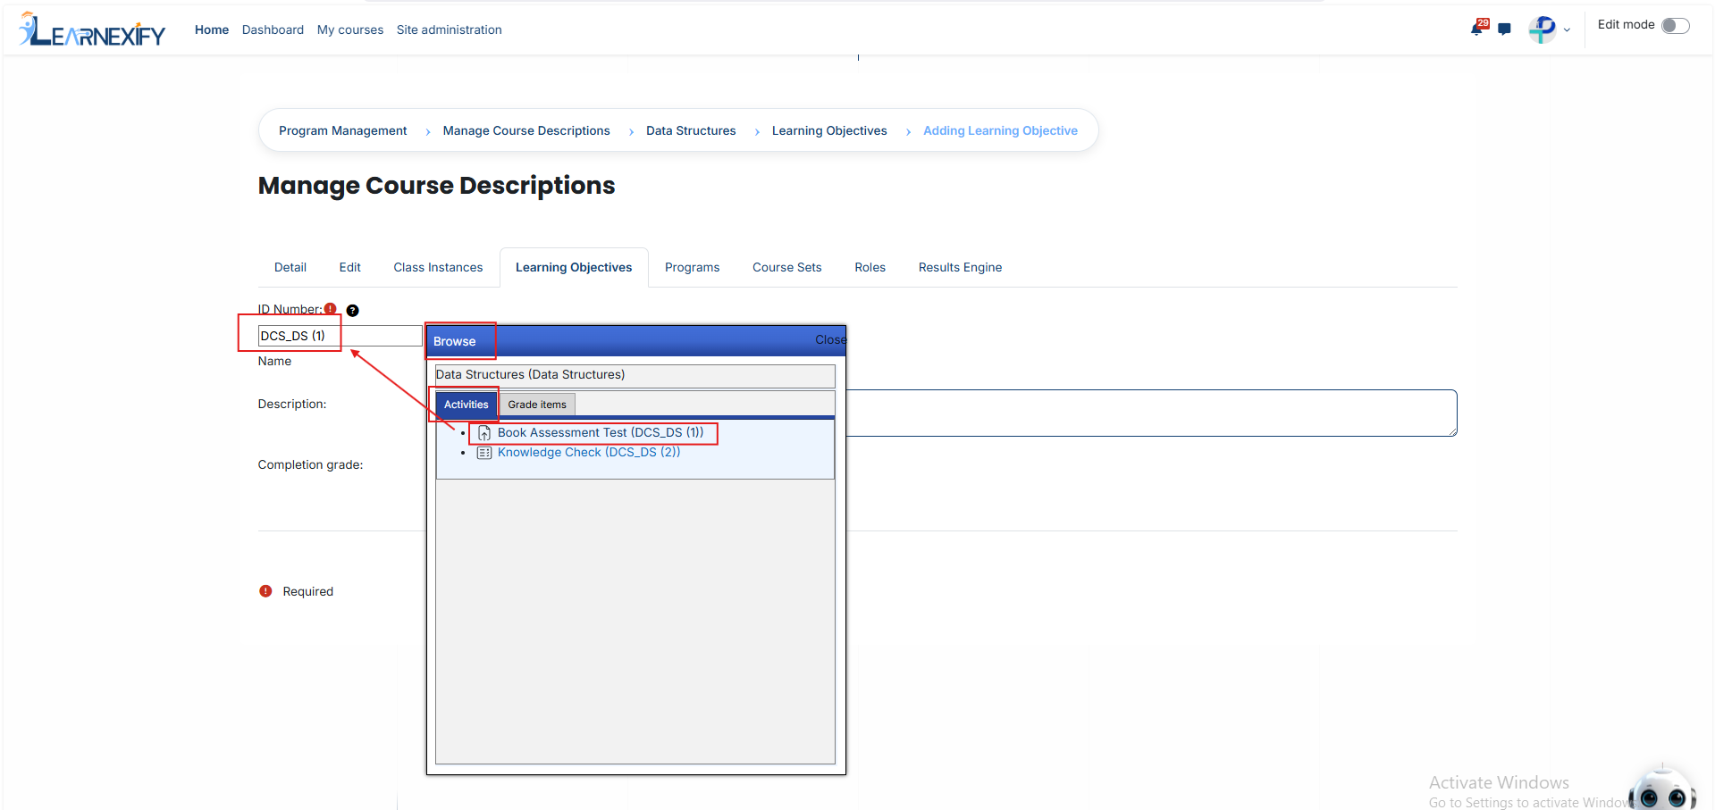
Task: Close the Browse popup
Action: [830, 340]
